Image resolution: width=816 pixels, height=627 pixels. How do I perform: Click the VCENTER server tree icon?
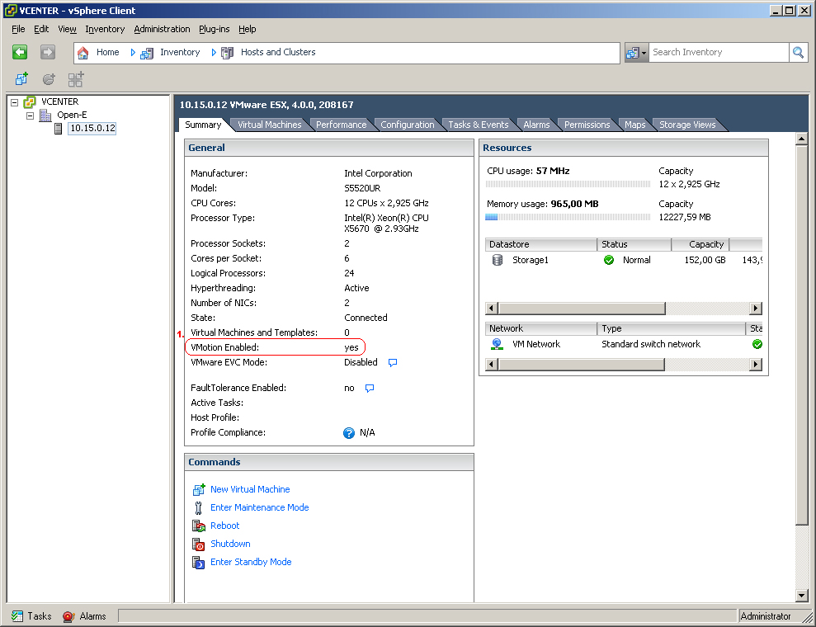30,102
